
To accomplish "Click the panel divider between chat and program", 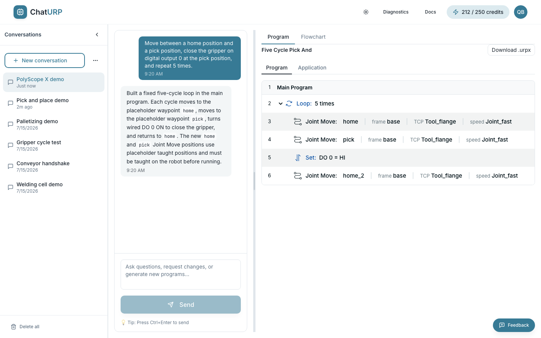I will pos(254,181).
